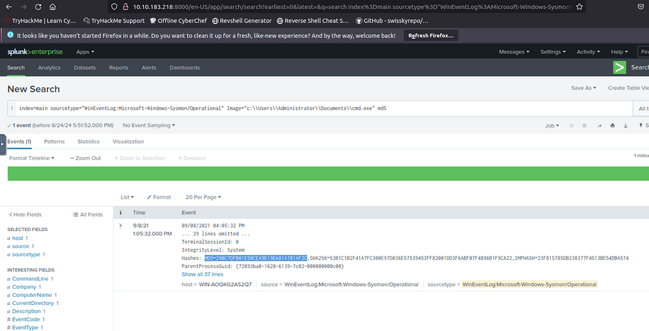Bookmark this page with the star icon

pos(579,6)
